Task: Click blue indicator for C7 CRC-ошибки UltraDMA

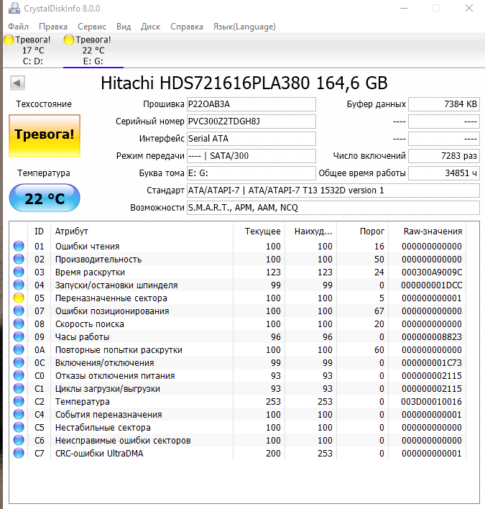Action: (19, 454)
